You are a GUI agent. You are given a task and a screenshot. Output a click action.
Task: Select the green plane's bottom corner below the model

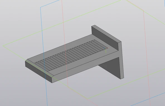point(87,99)
